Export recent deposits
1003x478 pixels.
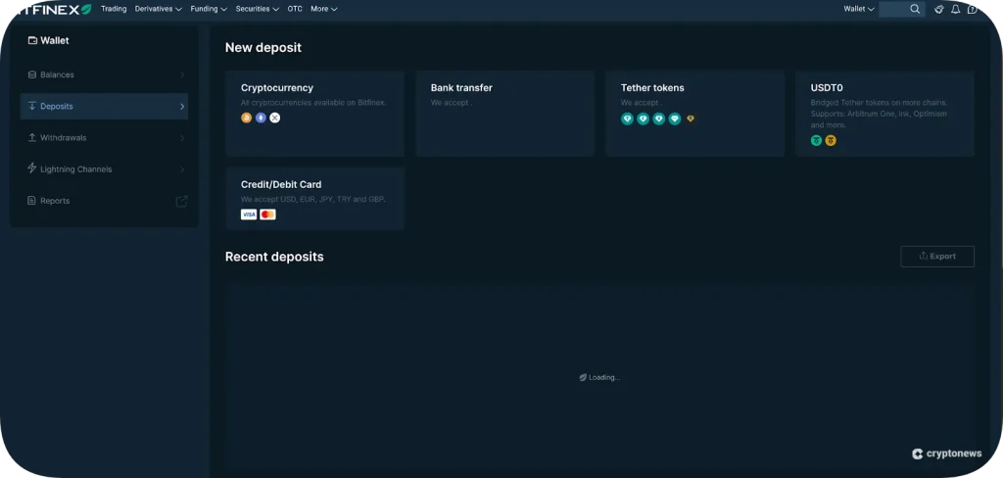[937, 256]
